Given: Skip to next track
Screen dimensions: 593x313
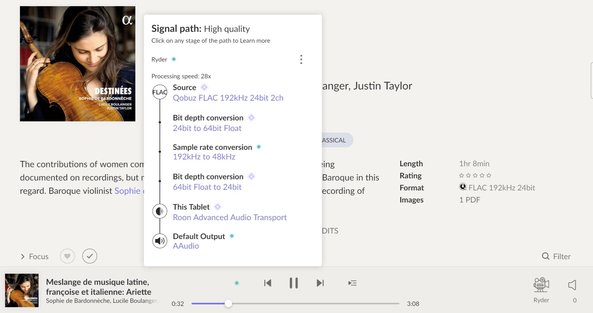Looking at the screenshot, I should pos(320,283).
